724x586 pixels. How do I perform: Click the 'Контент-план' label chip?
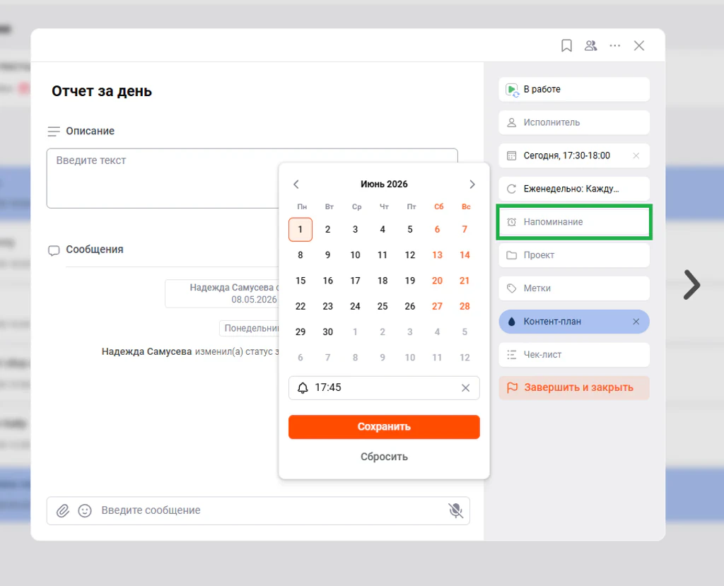[574, 322]
